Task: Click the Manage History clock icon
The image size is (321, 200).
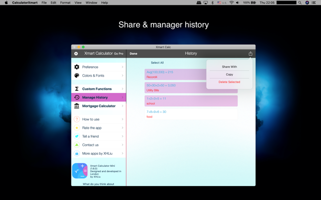Action: (x=77, y=98)
